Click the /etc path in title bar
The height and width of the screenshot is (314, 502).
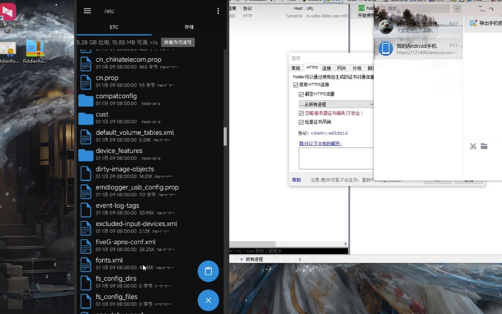point(109,11)
